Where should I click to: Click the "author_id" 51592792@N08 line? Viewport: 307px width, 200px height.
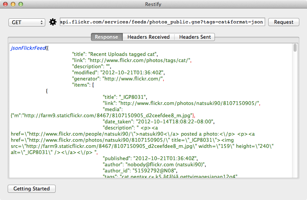click(x=140, y=170)
